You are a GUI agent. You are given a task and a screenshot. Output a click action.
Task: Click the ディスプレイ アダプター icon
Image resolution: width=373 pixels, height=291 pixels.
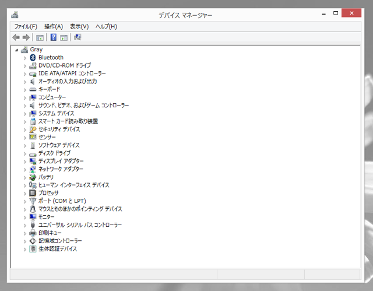[x=33, y=161]
